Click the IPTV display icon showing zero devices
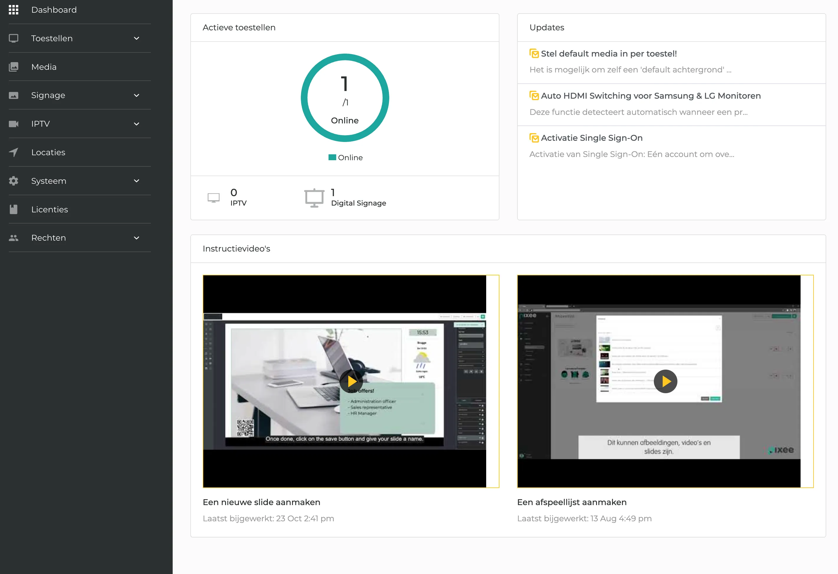 pyautogui.click(x=213, y=197)
